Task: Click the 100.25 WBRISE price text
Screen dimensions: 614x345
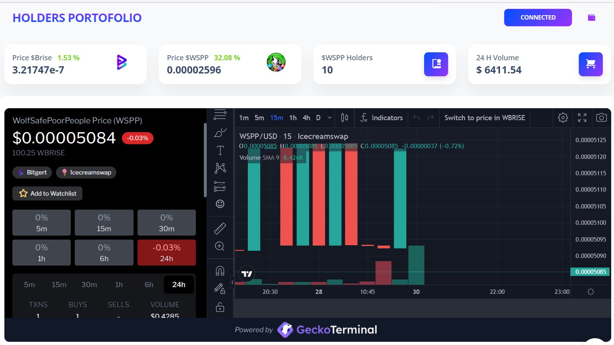Action: pyautogui.click(x=38, y=153)
